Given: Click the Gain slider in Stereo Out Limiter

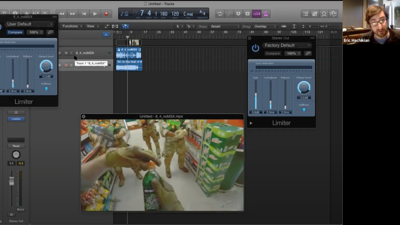Looking at the screenshot, I should point(256,95).
